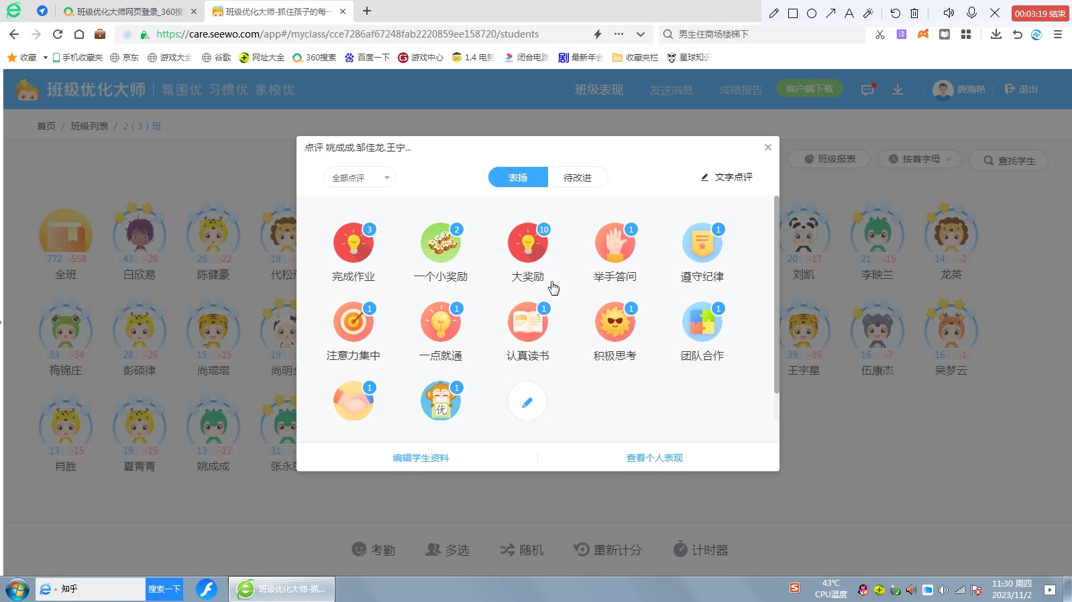Switch to the 表扬 tab
The width and height of the screenshot is (1072, 602).
[518, 178]
